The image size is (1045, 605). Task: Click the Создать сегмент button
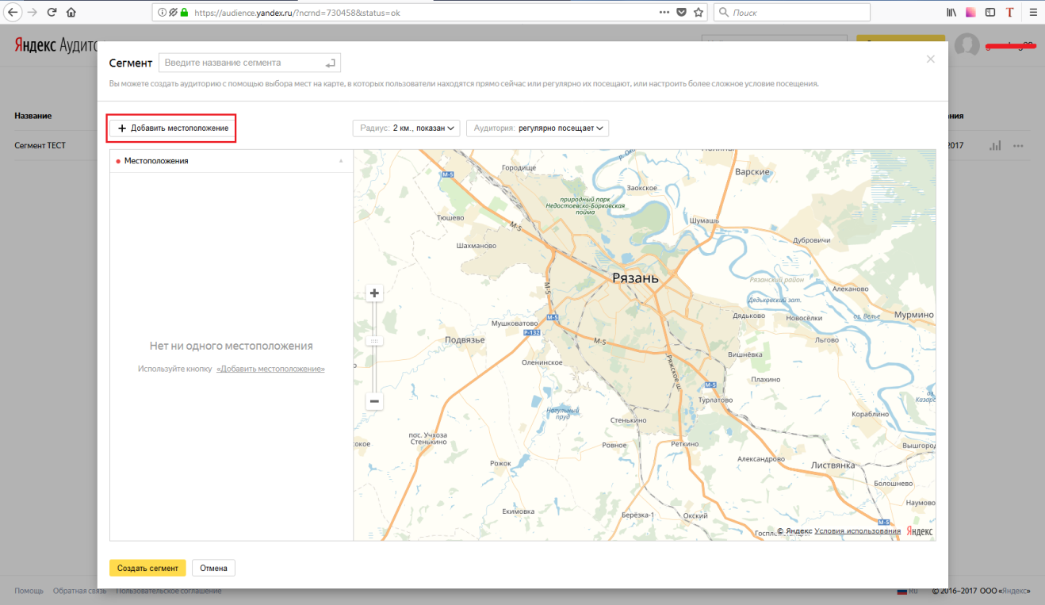(147, 568)
